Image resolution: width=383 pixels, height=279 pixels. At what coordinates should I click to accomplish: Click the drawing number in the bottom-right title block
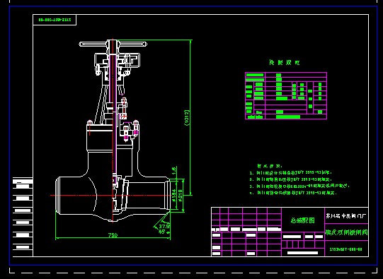[346, 249]
